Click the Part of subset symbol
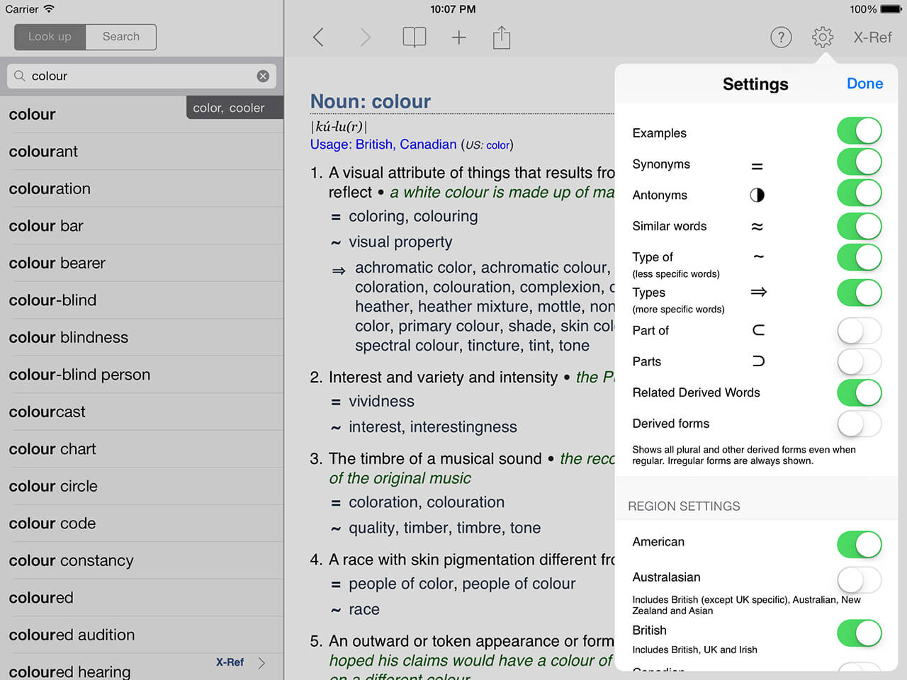 pyautogui.click(x=758, y=330)
